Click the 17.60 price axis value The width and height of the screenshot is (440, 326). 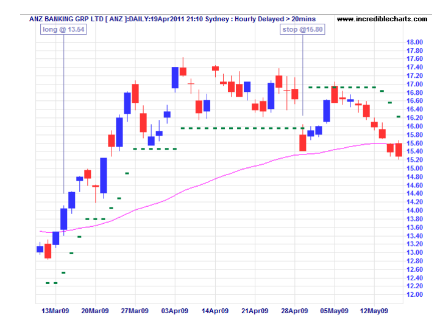(414, 59)
